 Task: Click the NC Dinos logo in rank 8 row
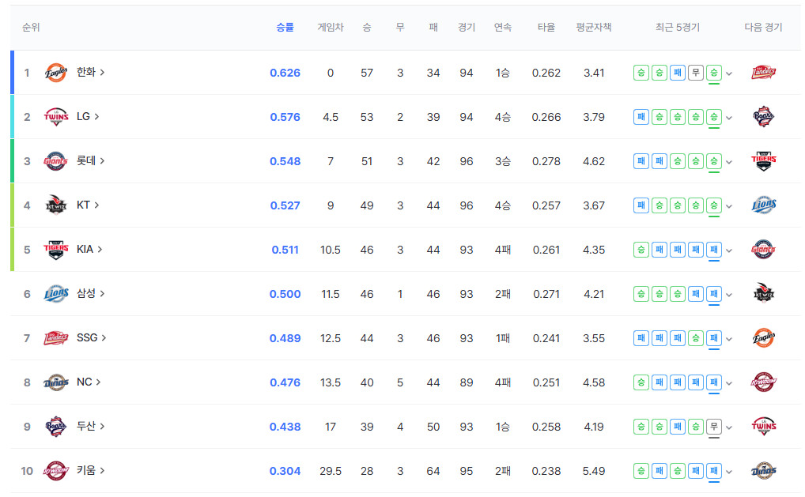point(56,382)
